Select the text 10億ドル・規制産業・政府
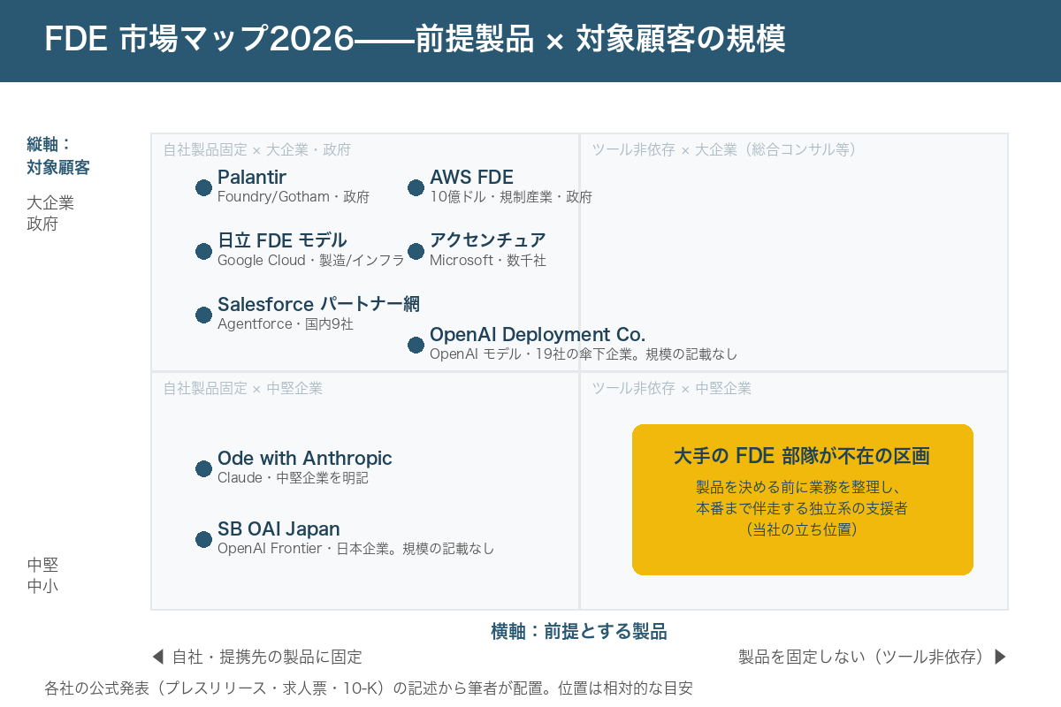Viewport: 1061px width, 707px height. [x=511, y=197]
